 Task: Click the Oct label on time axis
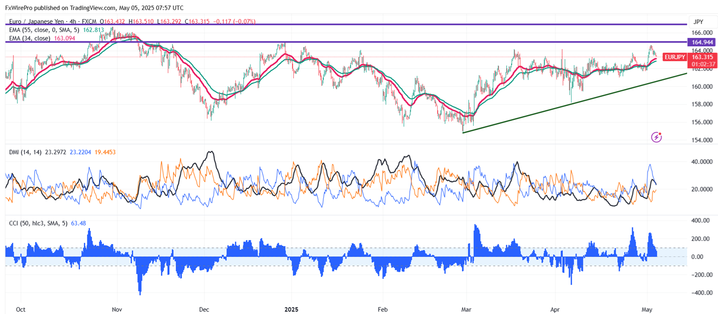pyautogui.click(x=20, y=309)
